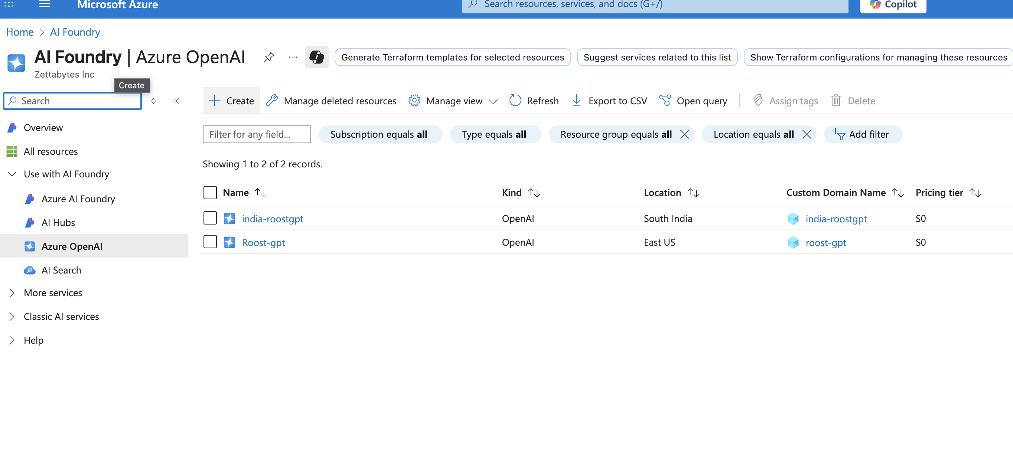Screen dimensions: 1013x455
Task: Pin the AI Foundry page
Action: 269,58
